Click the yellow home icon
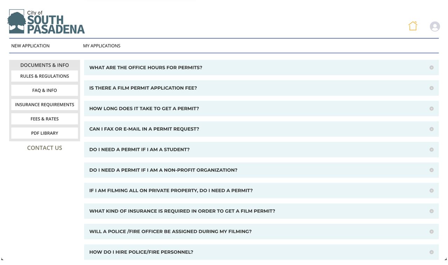 coord(413,26)
